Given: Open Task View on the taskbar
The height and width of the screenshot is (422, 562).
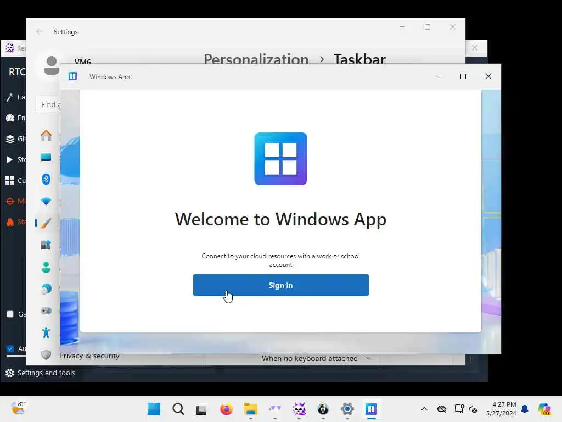Looking at the screenshot, I should point(201,409).
